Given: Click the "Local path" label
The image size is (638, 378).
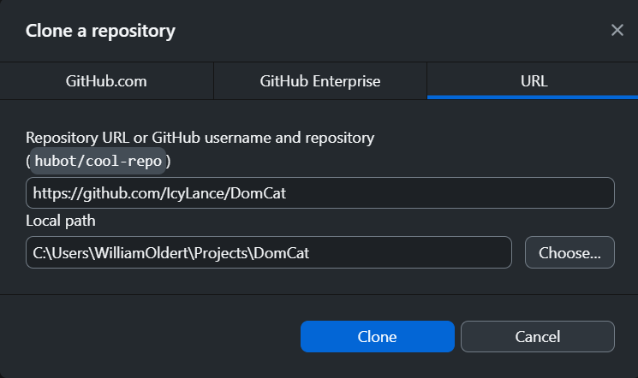Looking at the screenshot, I should (x=61, y=221).
